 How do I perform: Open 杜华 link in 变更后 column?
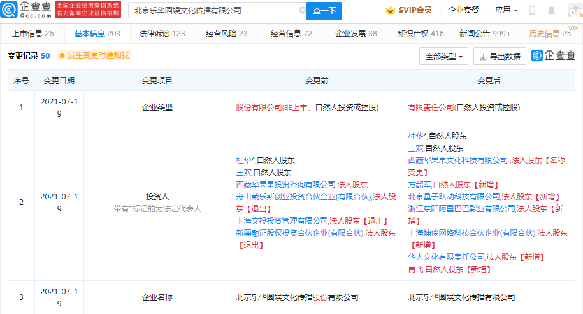pos(415,136)
